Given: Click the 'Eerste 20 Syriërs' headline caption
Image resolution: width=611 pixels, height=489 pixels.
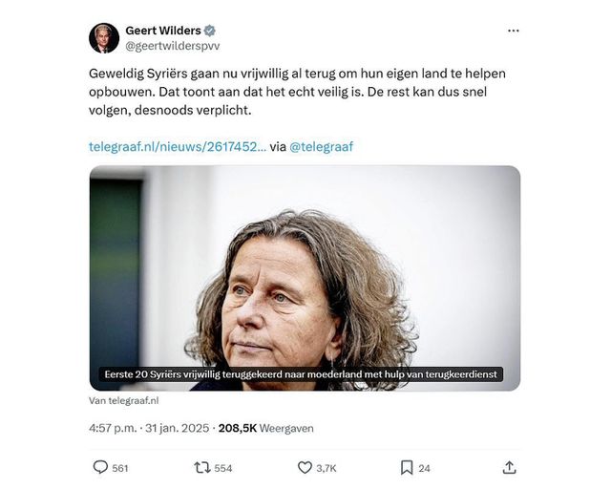Looking at the screenshot, I should tap(301, 374).
